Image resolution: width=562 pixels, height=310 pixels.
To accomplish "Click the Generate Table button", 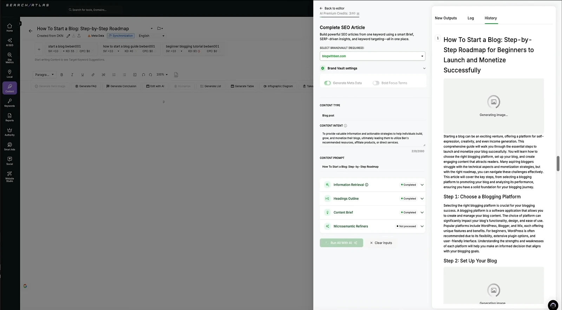I will point(242,86).
